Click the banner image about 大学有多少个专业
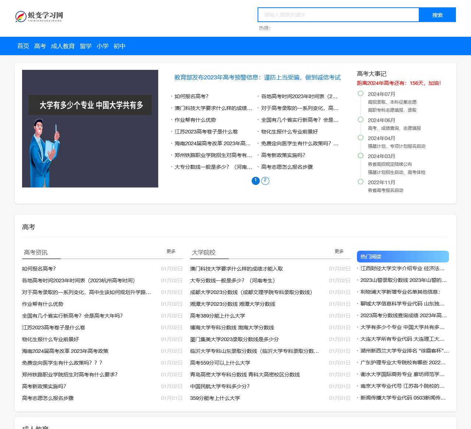 click(90, 129)
